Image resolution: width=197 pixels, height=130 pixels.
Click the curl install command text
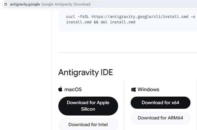tap(131, 19)
